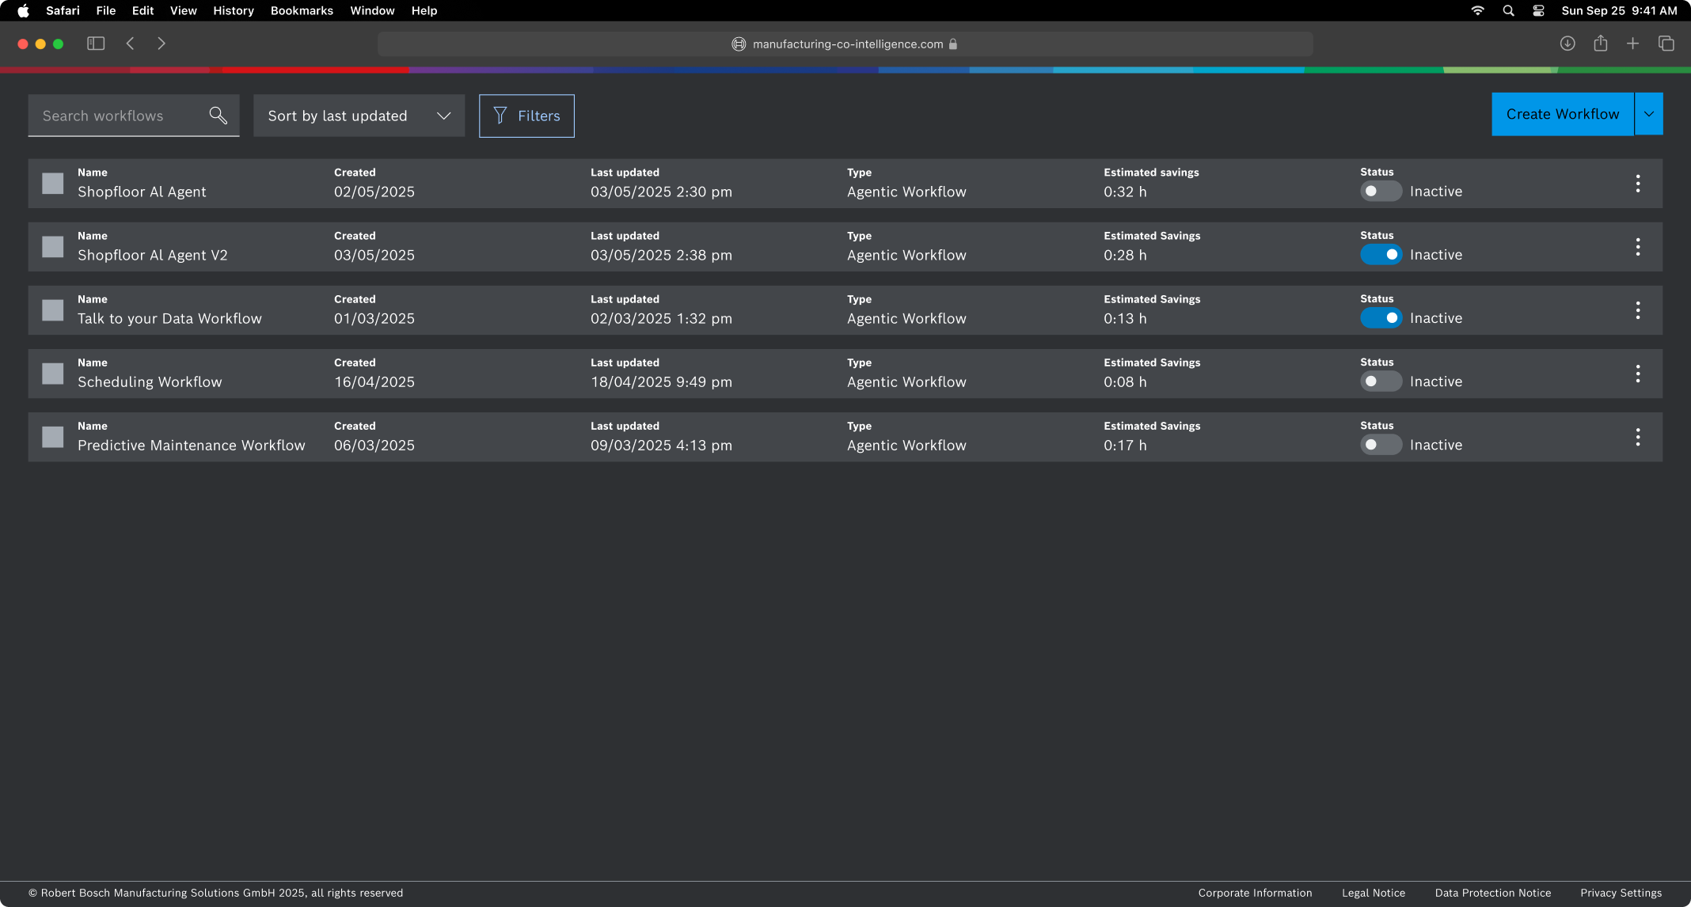Show Safari tab overview icon
Image resolution: width=1691 pixels, height=907 pixels.
click(x=1666, y=44)
